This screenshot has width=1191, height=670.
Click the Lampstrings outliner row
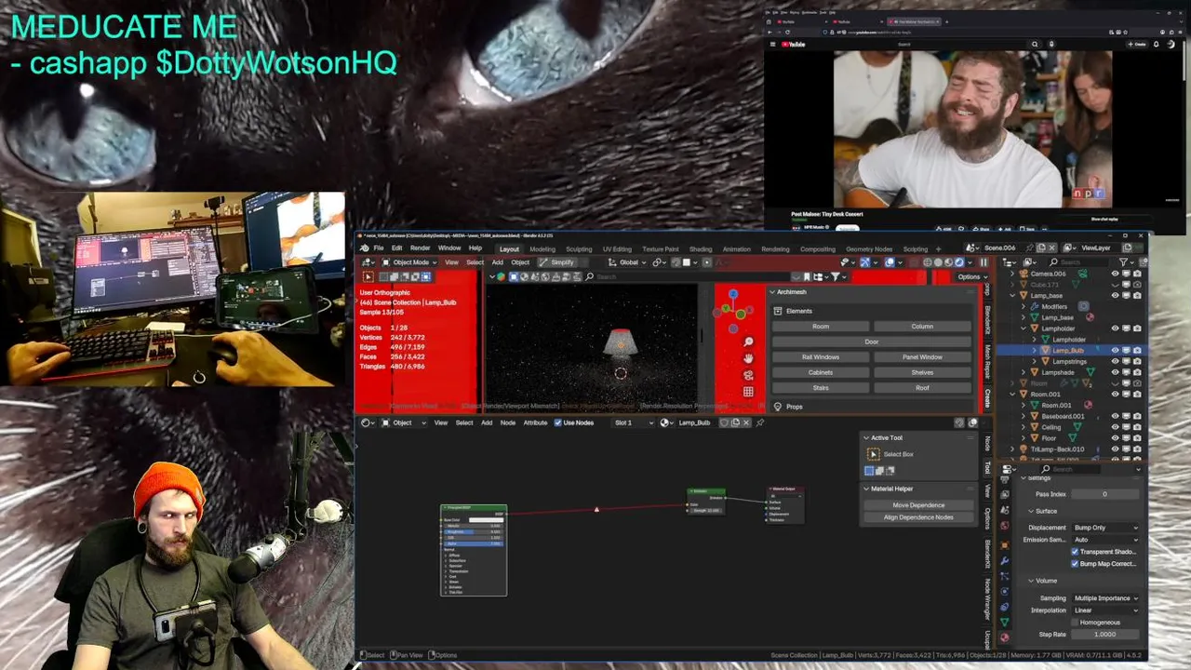(1070, 361)
